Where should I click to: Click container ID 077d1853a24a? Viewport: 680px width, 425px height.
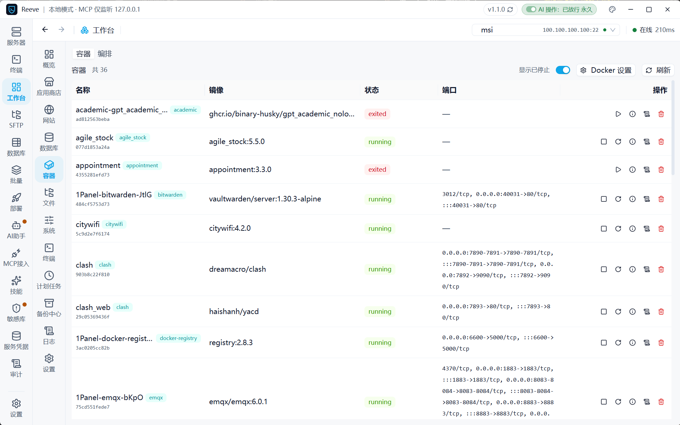[92, 147]
